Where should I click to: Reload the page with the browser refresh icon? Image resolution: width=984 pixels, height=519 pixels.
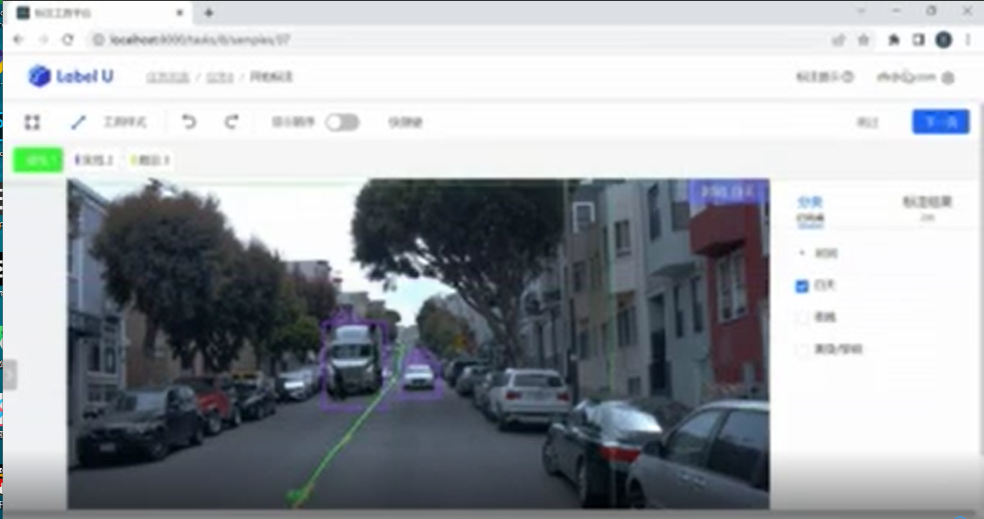pyautogui.click(x=68, y=40)
